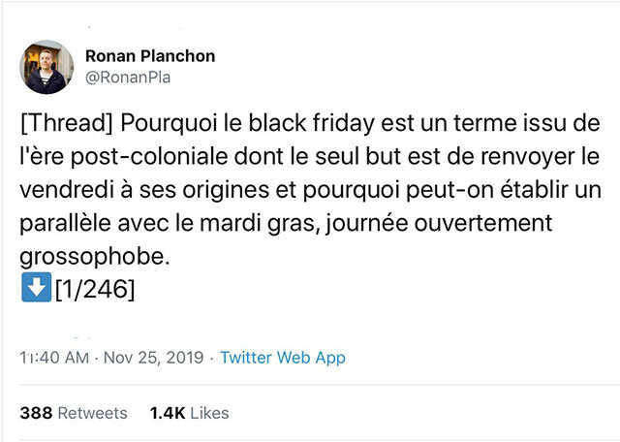View the 388 Retweets list
The width and height of the screenshot is (620, 442).
[74, 413]
